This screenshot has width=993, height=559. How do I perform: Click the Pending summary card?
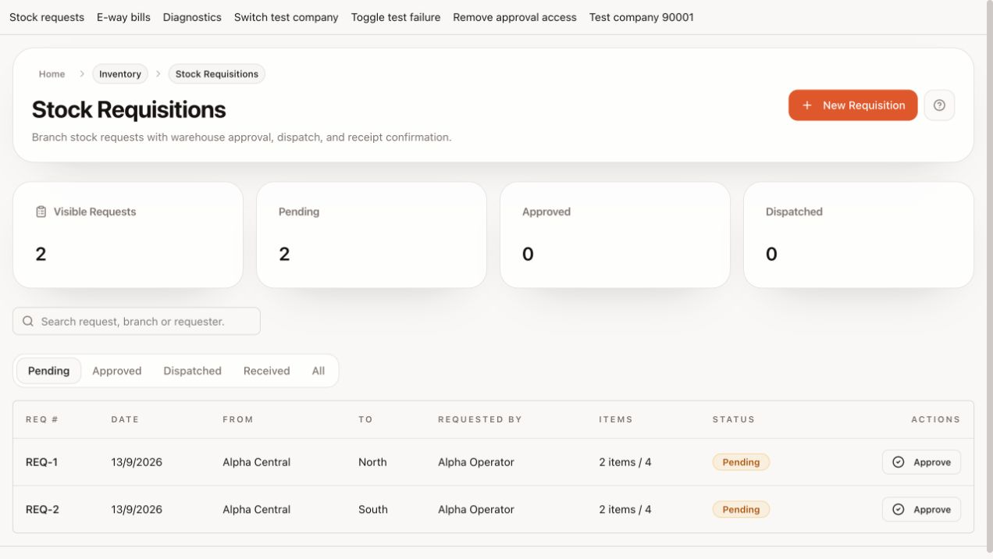click(372, 235)
